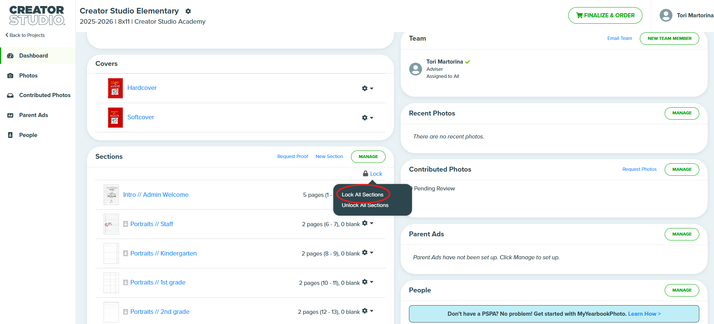The width and height of the screenshot is (714, 324).
Task: Open Portraits // Kindergarten section link
Action: click(163, 253)
